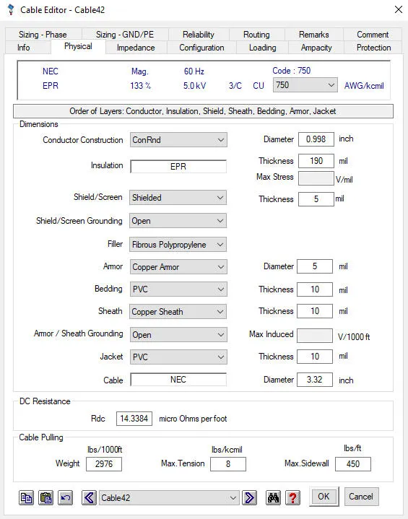Image resolution: width=408 pixels, height=519 pixels.
Task: Switch to the Ampacity tab
Action: point(316,48)
